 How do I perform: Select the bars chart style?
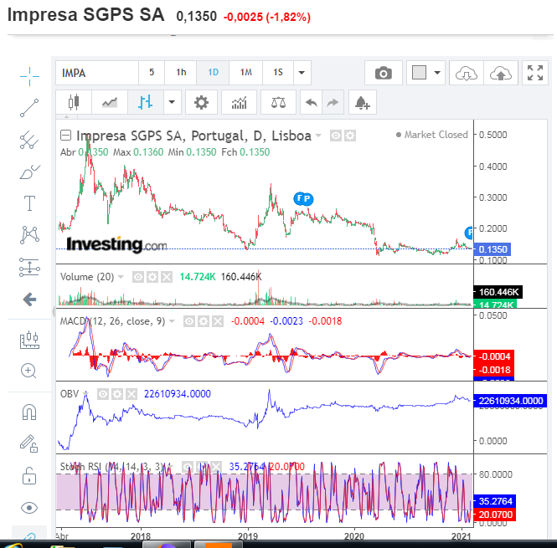tap(146, 102)
